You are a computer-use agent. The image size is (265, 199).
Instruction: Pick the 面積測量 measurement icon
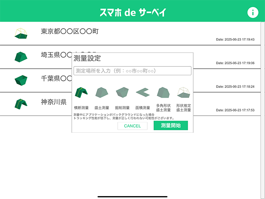[143, 93]
